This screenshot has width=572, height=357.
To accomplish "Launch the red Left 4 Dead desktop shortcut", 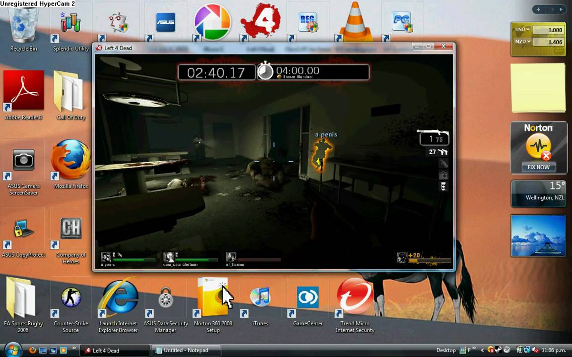I will 260,21.
